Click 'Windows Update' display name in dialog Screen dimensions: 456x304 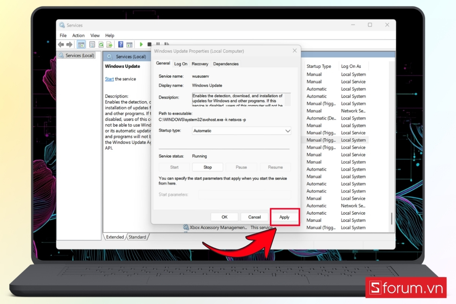[207, 85]
